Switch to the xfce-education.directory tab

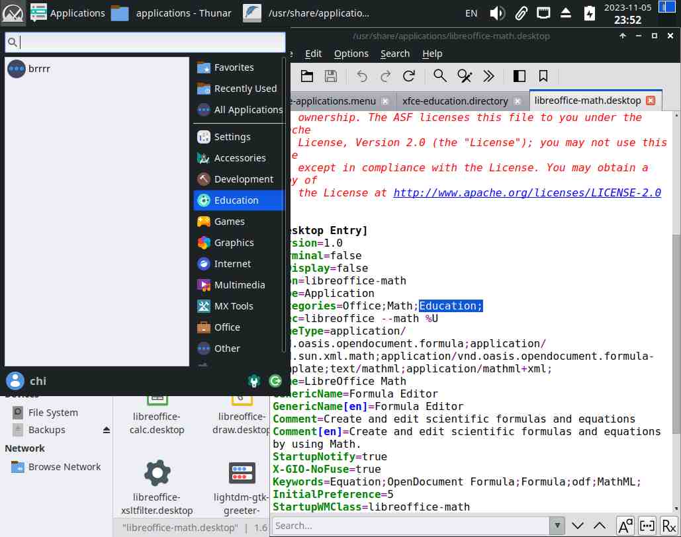455,101
